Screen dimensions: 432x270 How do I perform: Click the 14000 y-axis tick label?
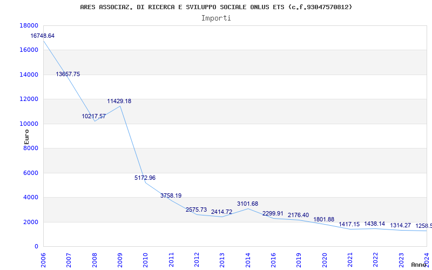[x=29, y=75]
